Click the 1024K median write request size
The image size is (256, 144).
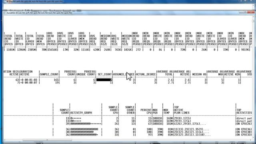[128, 50]
